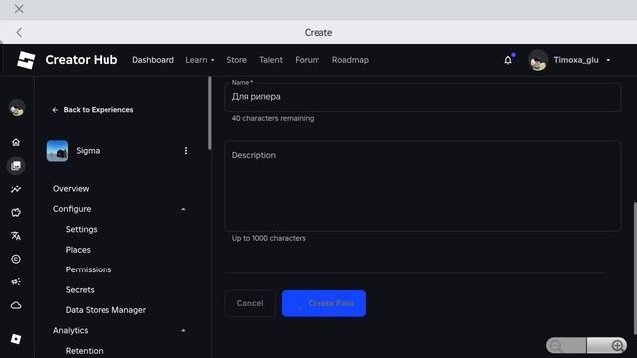
Task: Open the Roadmap page
Action: tap(350, 60)
